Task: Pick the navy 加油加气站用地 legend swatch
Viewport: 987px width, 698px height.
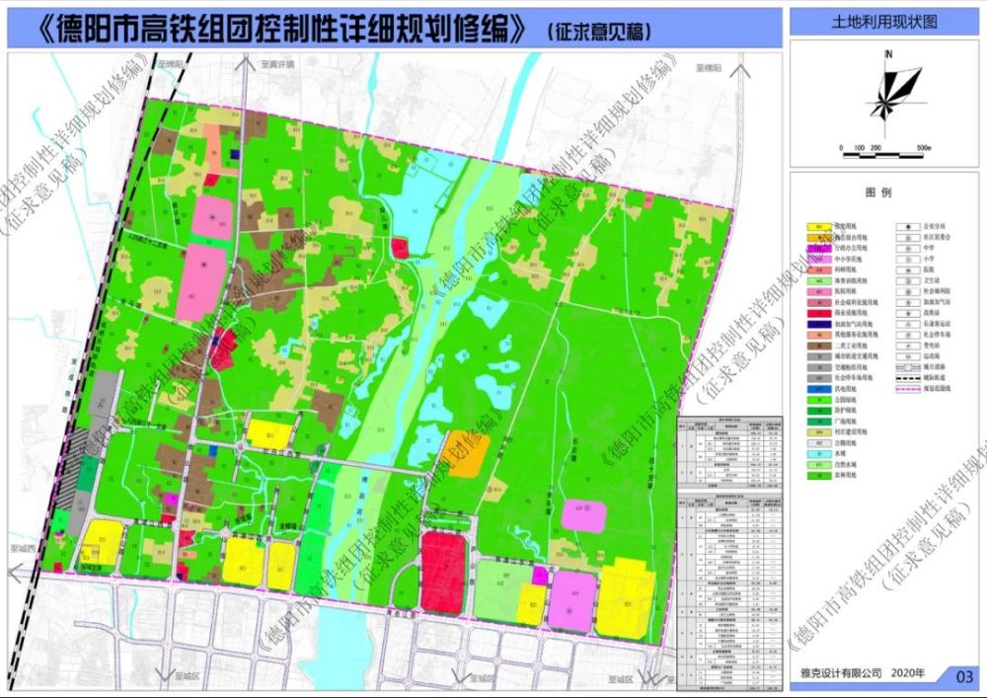Action: click(819, 324)
